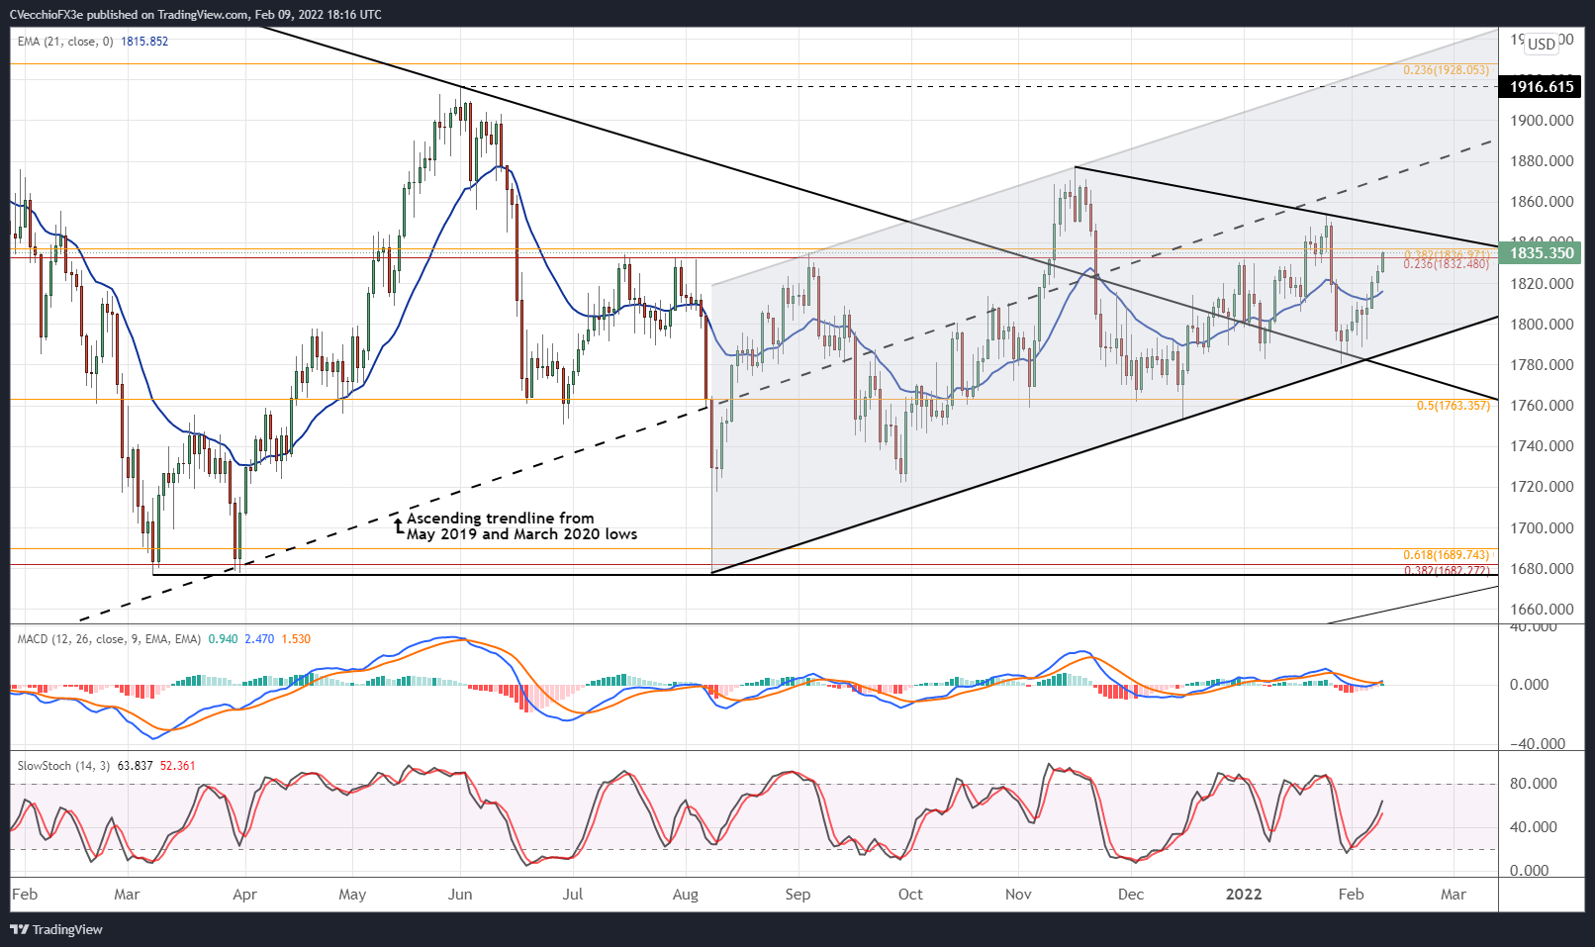Click the -40.000 MACD axis label
The width and height of the screenshot is (1595, 947).
(x=1537, y=744)
